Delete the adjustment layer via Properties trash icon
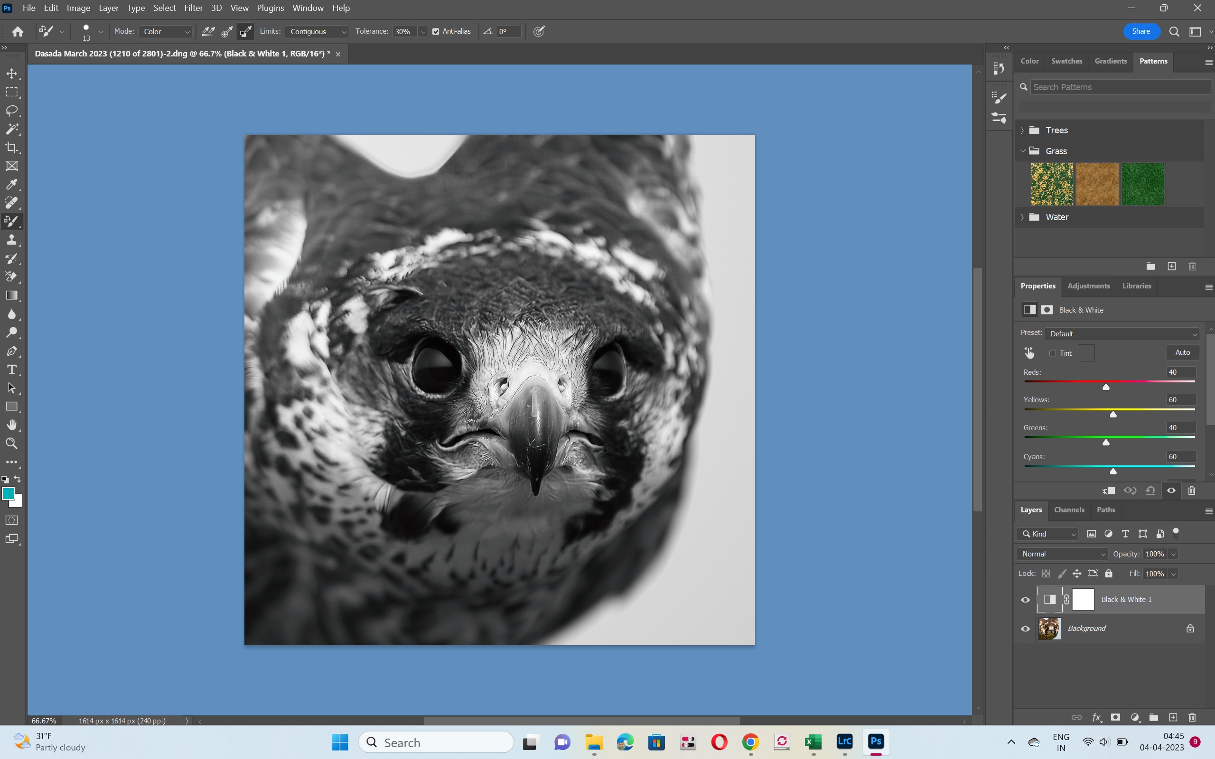 (1192, 491)
